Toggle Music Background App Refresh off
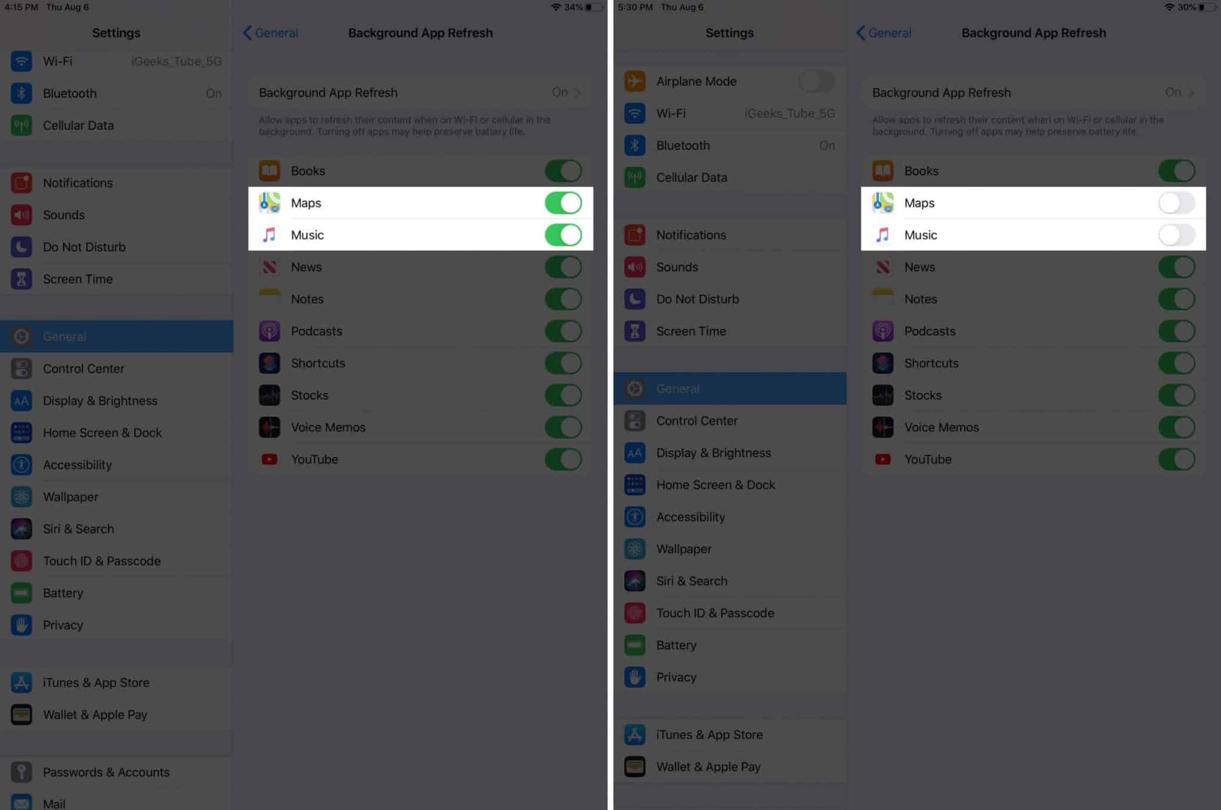 tap(561, 234)
